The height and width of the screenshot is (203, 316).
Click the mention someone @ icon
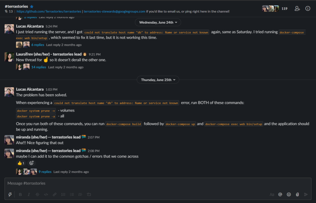point(280,195)
